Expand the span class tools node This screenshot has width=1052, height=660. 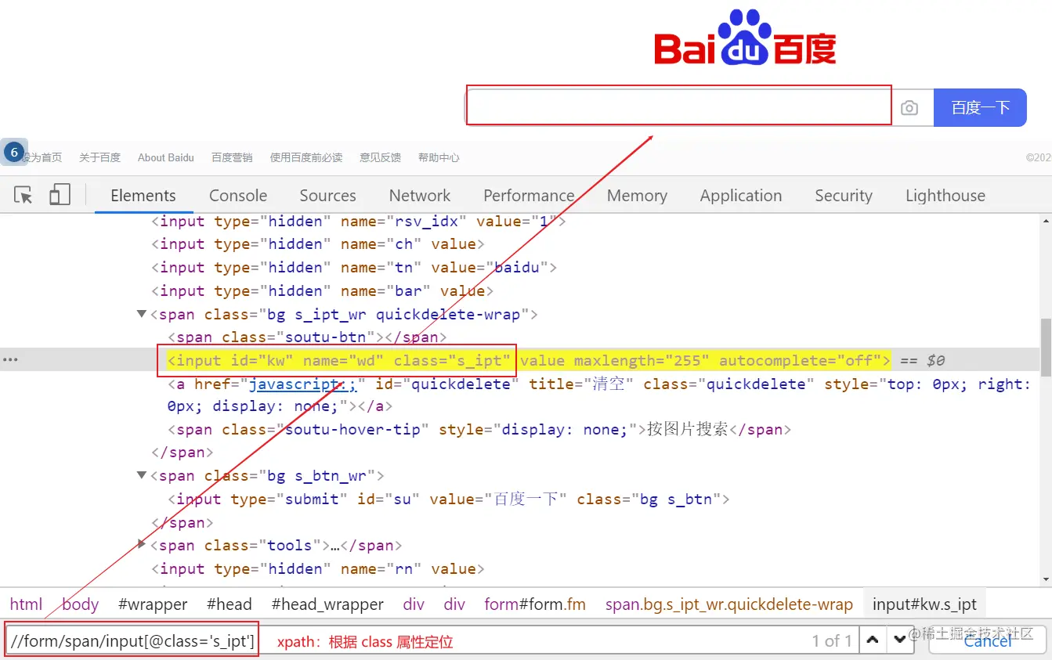pyautogui.click(x=142, y=544)
